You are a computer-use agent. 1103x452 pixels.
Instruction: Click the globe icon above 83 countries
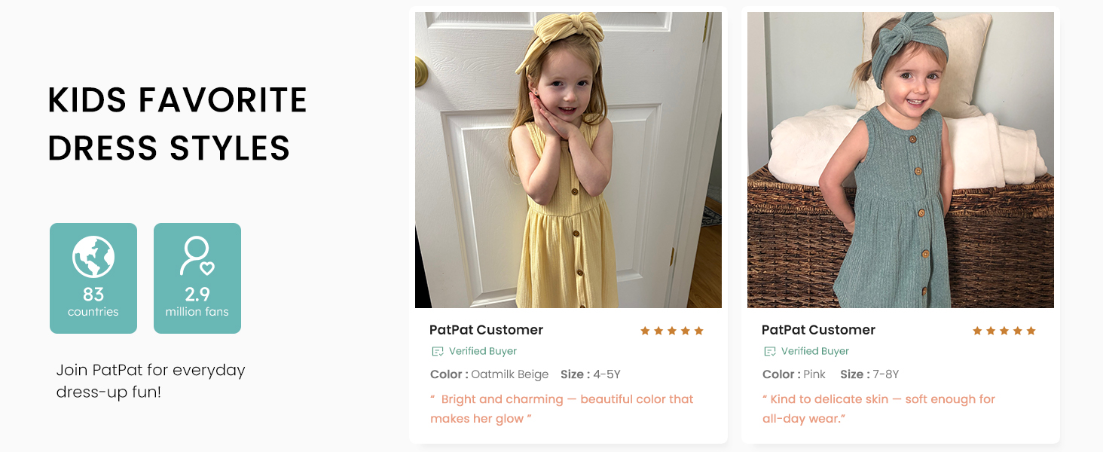tap(93, 257)
